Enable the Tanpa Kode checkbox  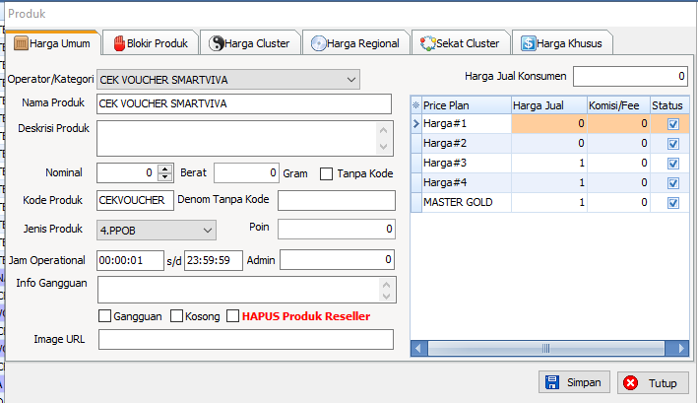[x=326, y=173]
